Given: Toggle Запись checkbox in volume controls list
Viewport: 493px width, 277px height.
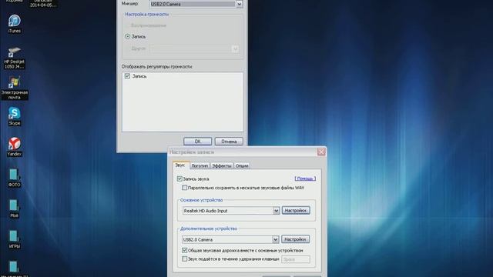Looking at the screenshot, I should (127, 76).
